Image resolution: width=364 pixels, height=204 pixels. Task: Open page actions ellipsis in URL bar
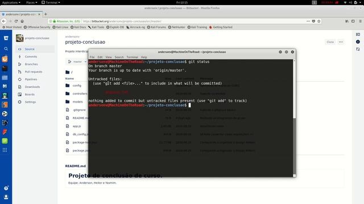[308, 21]
